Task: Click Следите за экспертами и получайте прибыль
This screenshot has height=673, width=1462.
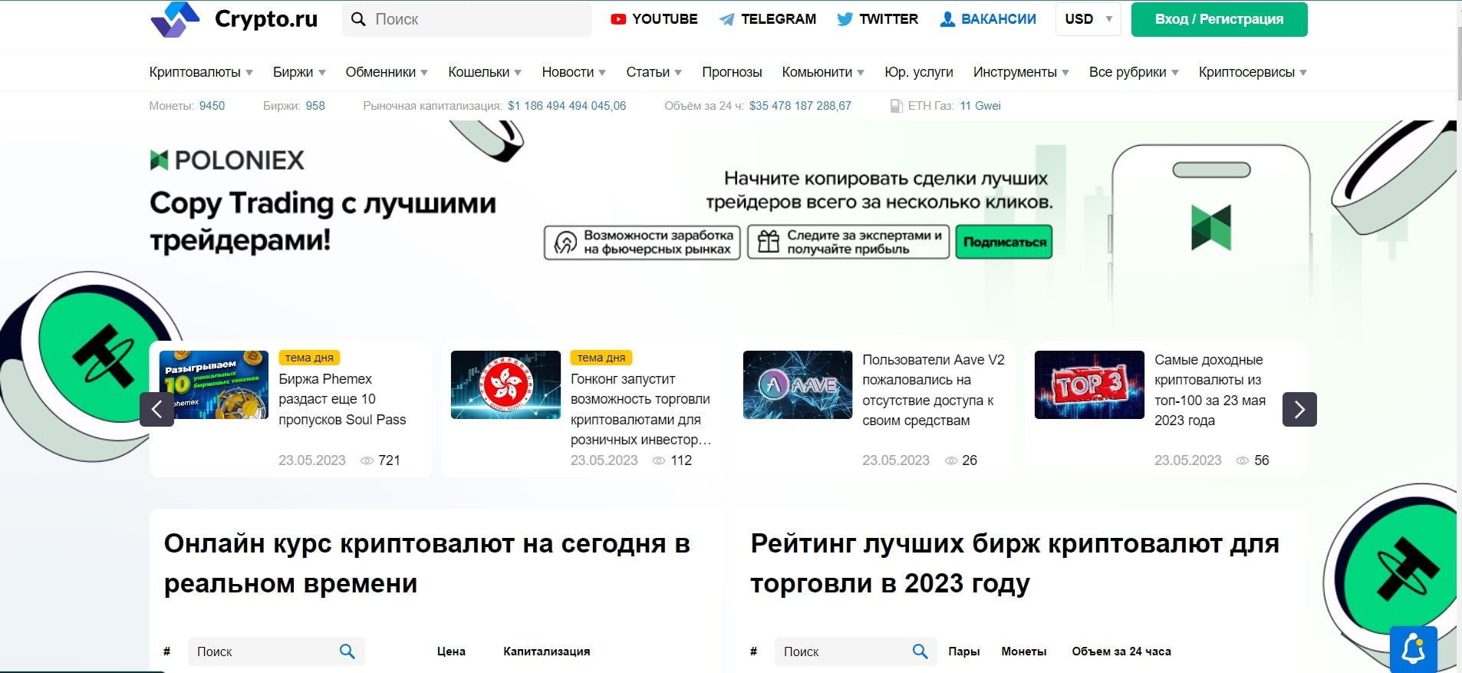Action: click(848, 242)
